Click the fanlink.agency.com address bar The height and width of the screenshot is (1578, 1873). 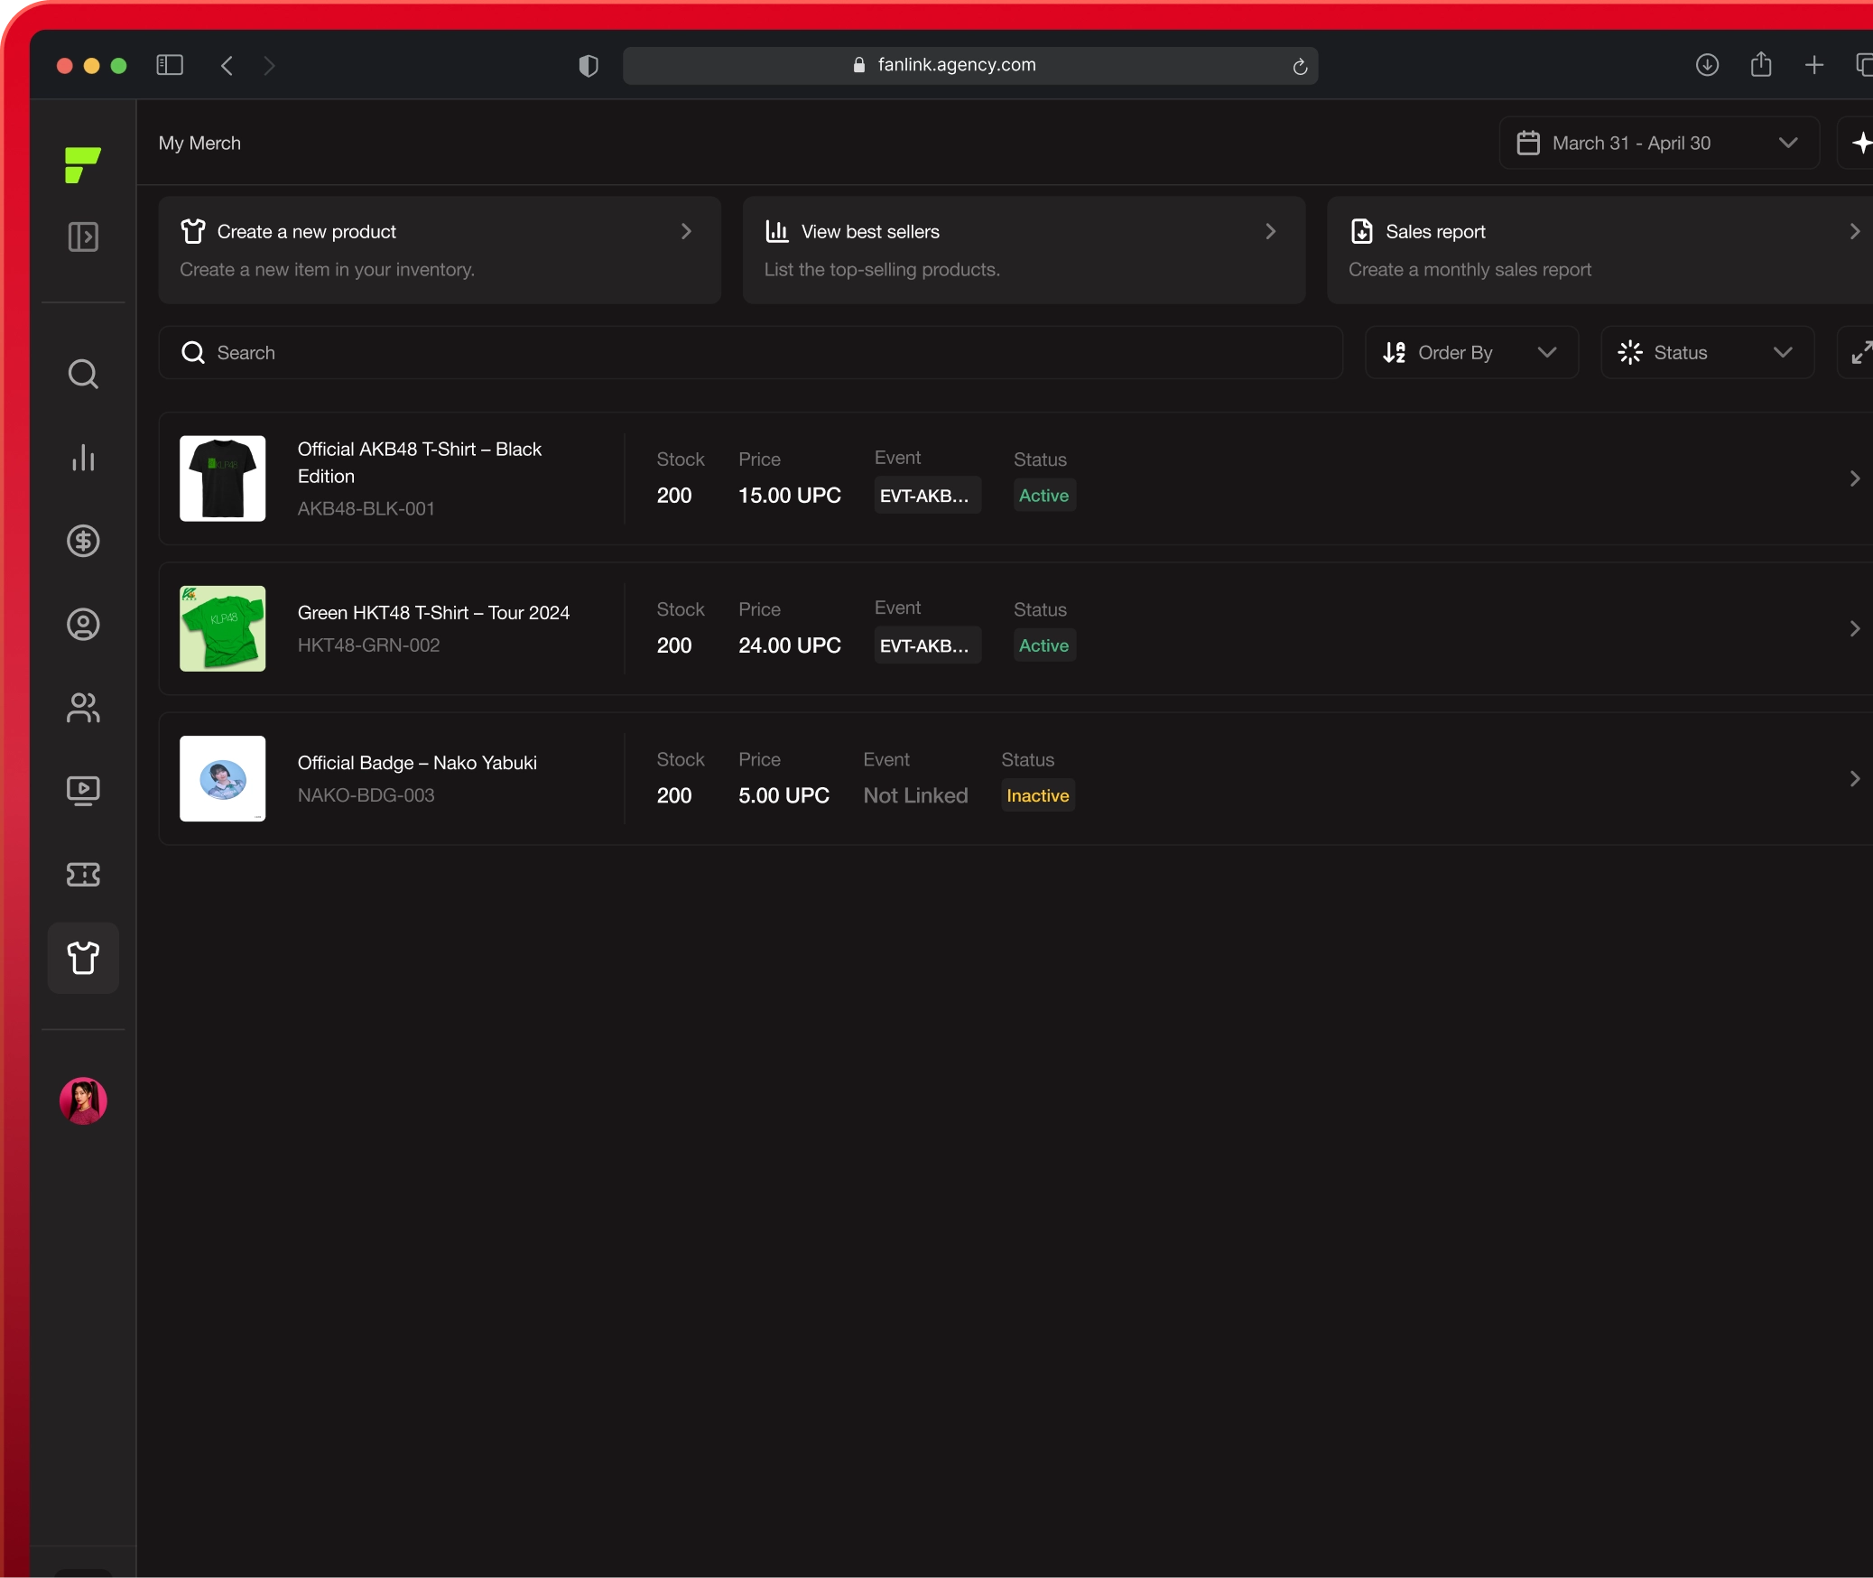(970, 65)
